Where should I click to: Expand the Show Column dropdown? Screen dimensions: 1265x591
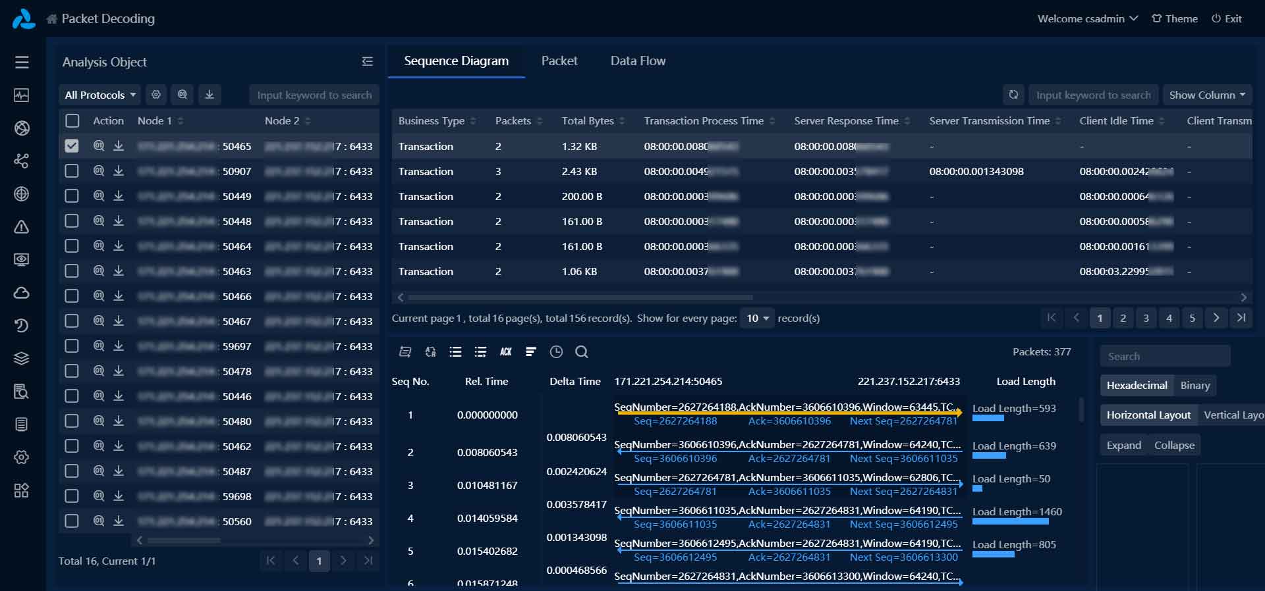pos(1206,95)
